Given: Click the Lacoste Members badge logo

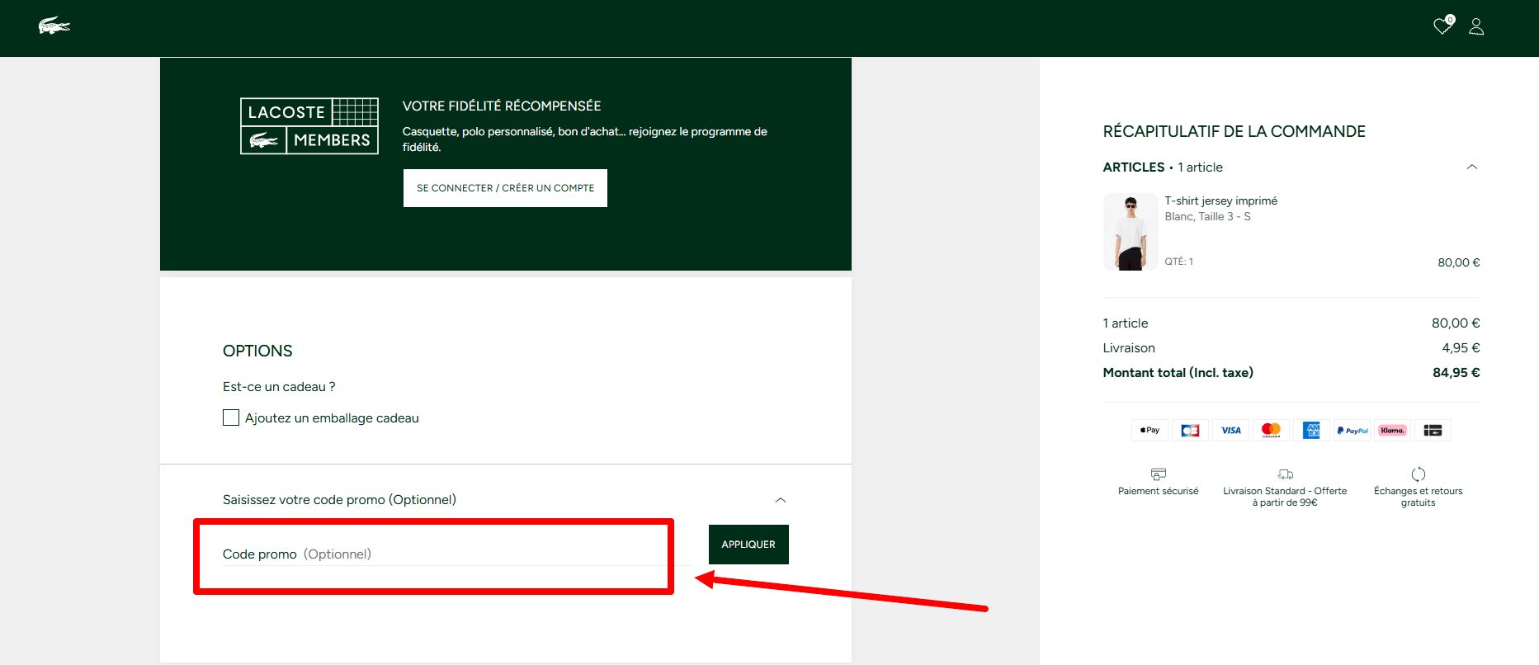Looking at the screenshot, I should tap(309, 126).
